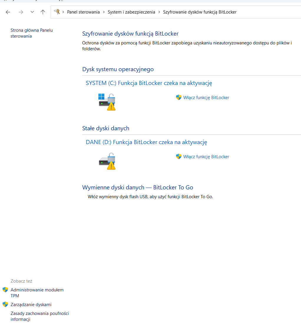This screenshot has height=327, width=301.
Task: Click the SYSTEM (C:) drive heading
Action: click(149, 83)
